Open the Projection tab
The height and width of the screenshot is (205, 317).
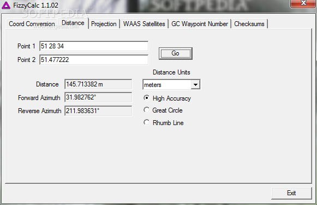(x=104, y=24)
